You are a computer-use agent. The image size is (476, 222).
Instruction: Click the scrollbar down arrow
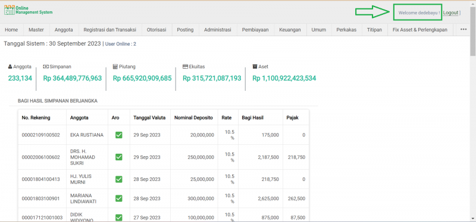[x=472, y=218]
